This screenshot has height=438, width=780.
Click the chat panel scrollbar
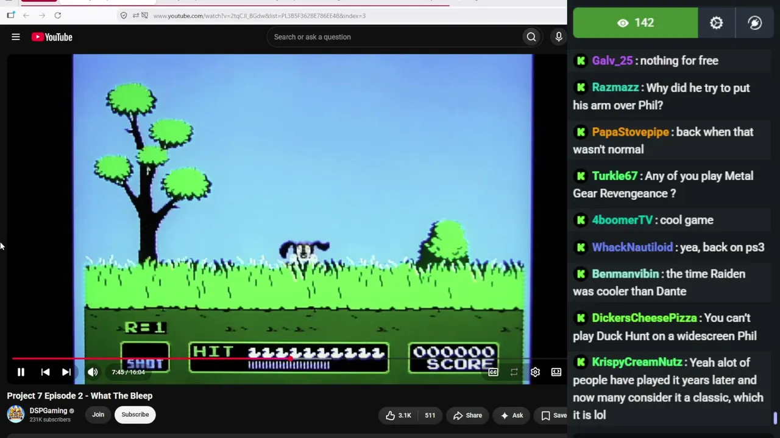(x=775, y=419)
